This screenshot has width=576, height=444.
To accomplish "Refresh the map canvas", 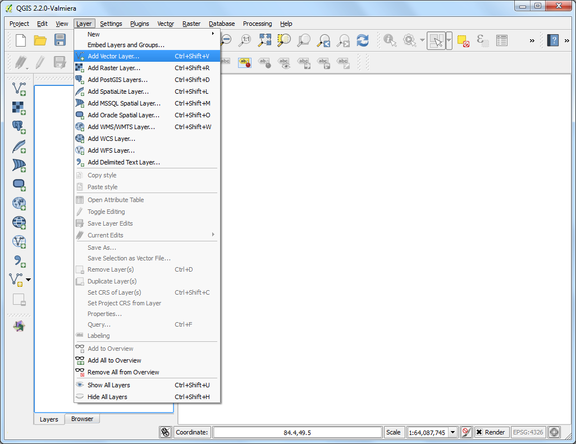I will tap(363, 40).
